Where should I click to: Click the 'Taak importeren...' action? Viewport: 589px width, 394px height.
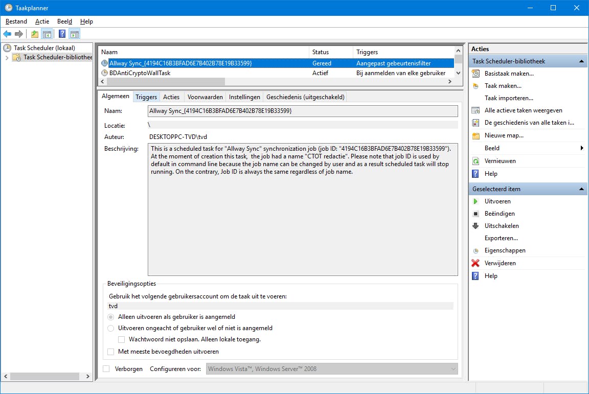coord(509,98)
